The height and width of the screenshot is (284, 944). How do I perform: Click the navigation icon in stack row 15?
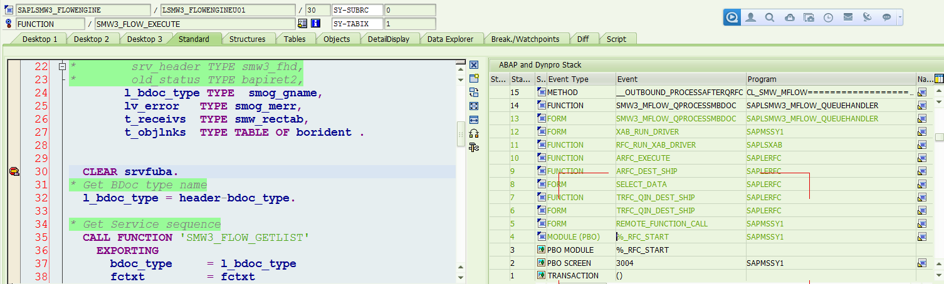(x=922, y=93)
